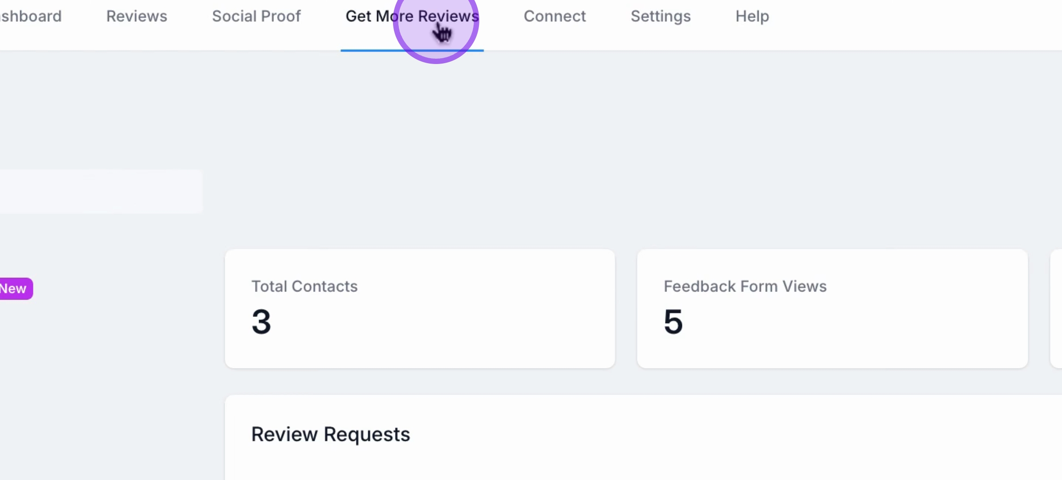Click the purple New badge

coord(16,289)
